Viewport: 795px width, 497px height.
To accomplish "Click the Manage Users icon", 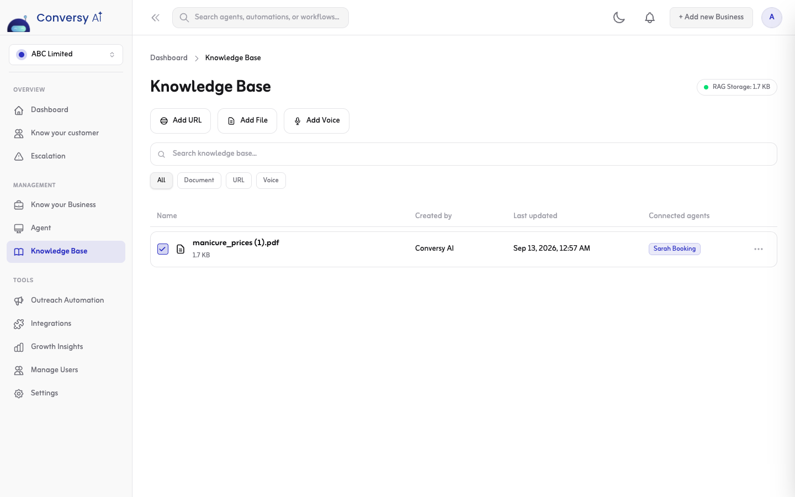I will (x=19, y=370).
